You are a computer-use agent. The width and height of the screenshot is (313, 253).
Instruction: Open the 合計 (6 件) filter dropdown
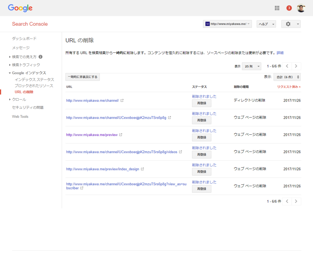click(287, 77)
